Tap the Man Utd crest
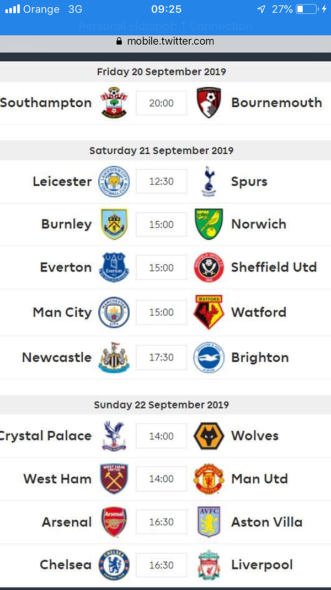Viewport: 331px width, 590px height. tap(209, 479)
